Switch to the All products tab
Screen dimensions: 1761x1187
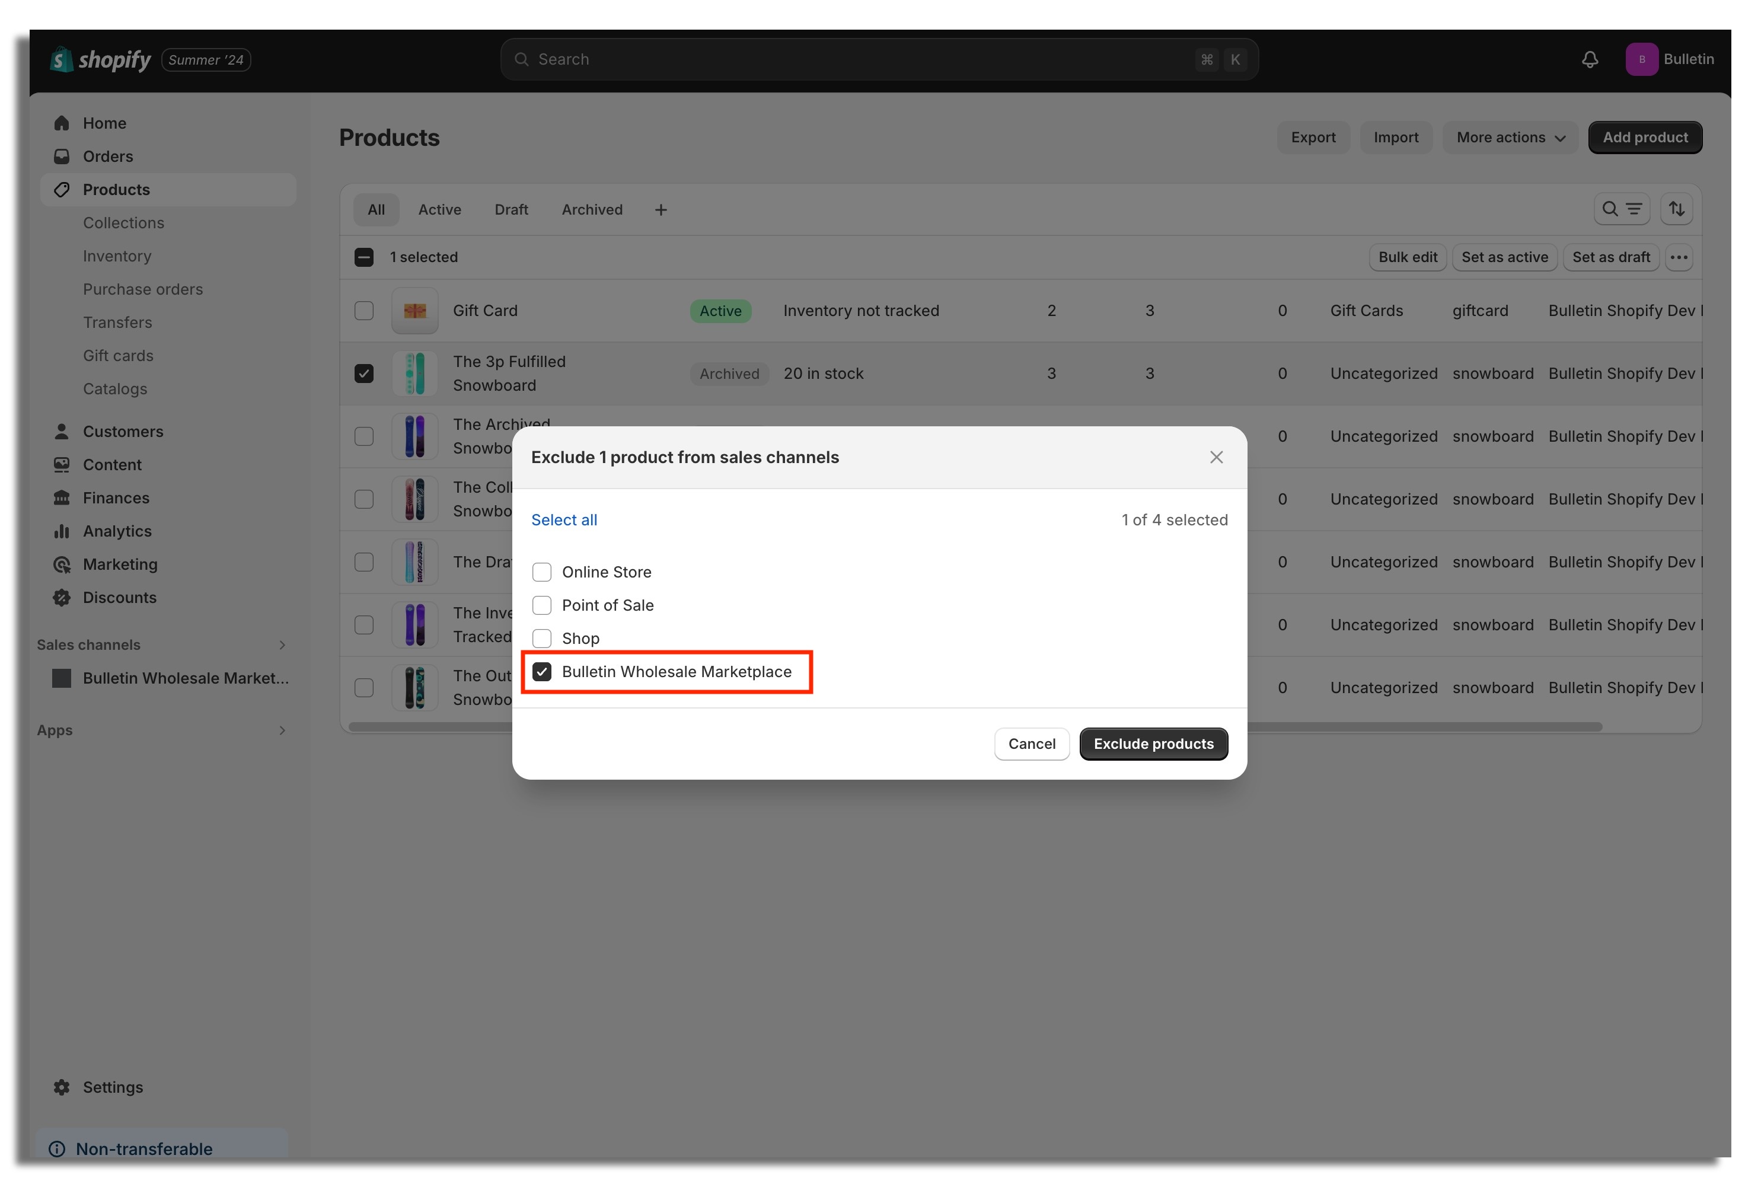coord(377,210)
